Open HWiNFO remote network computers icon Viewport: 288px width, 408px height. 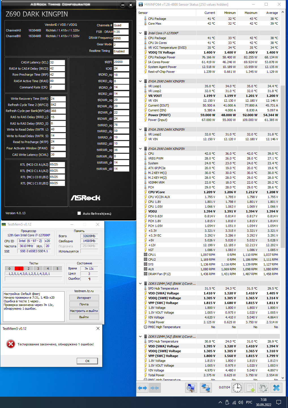[206, 388]
